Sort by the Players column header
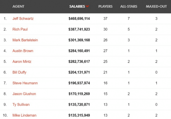This screenshot has height=119, width=171. point(105,6)
